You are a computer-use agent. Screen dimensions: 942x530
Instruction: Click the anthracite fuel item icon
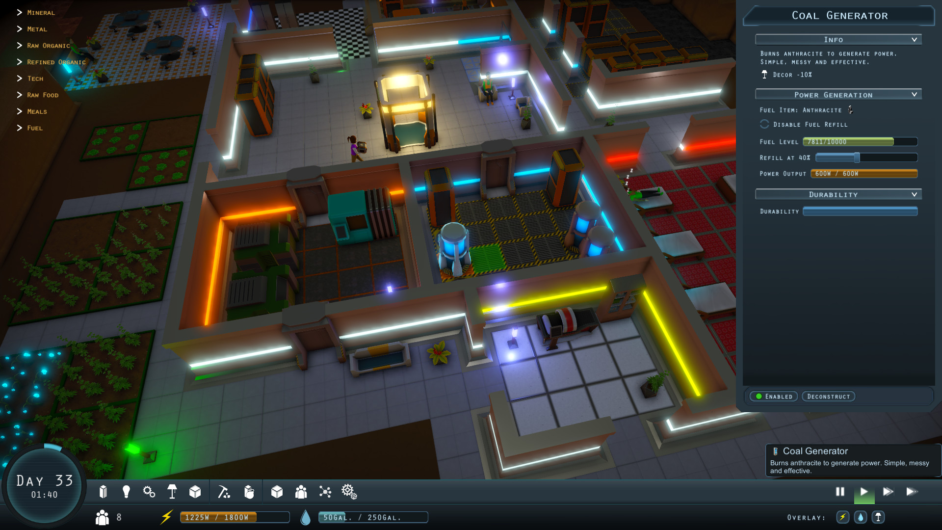tap(850, 110)
